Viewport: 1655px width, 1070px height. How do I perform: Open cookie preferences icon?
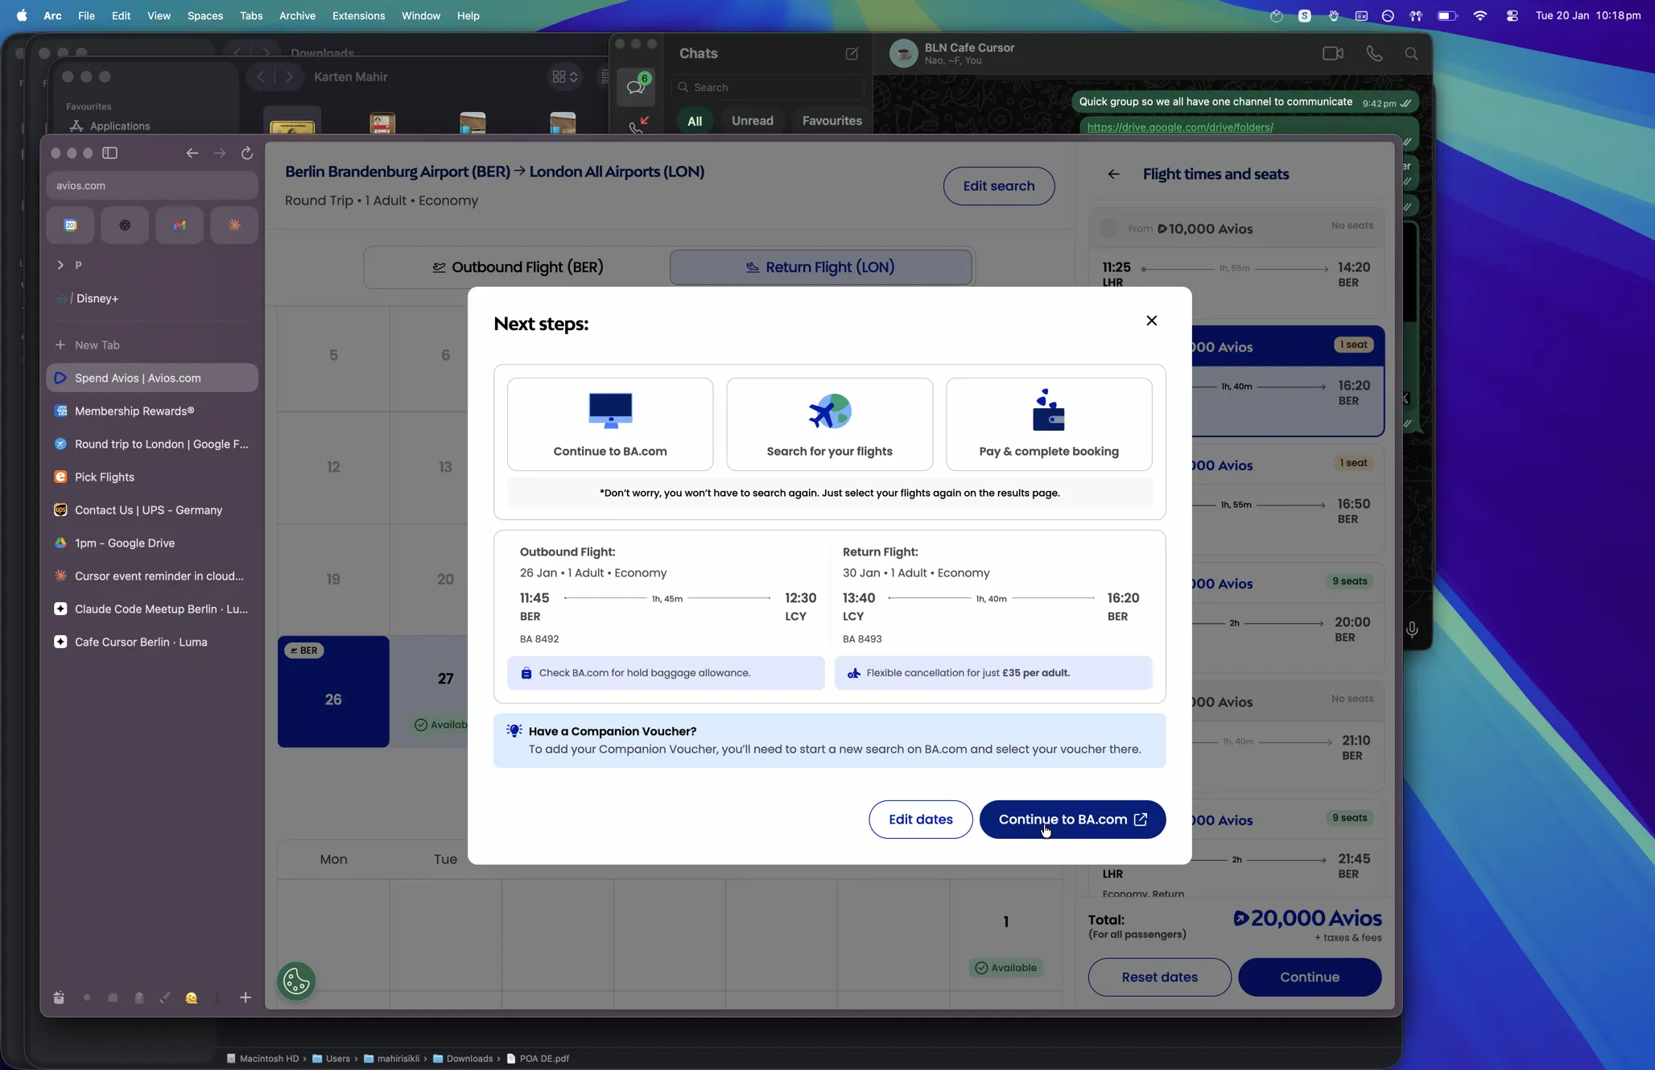click(296, 981)
